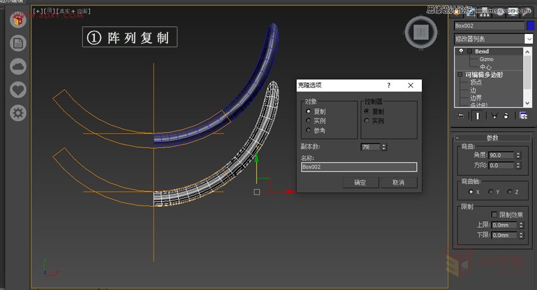Click the Pin Stack icon below modifier stack
Image resolution: width=537 pixels, height=290 pixels.
pyautogui.click(x=461, y=115)
